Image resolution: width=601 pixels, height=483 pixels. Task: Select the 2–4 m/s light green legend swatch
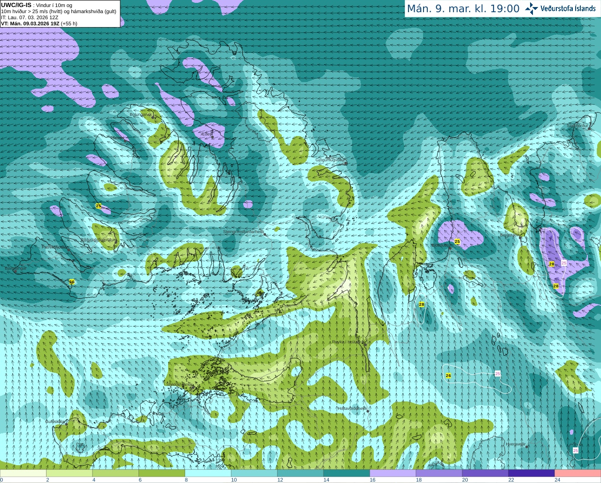69,473
